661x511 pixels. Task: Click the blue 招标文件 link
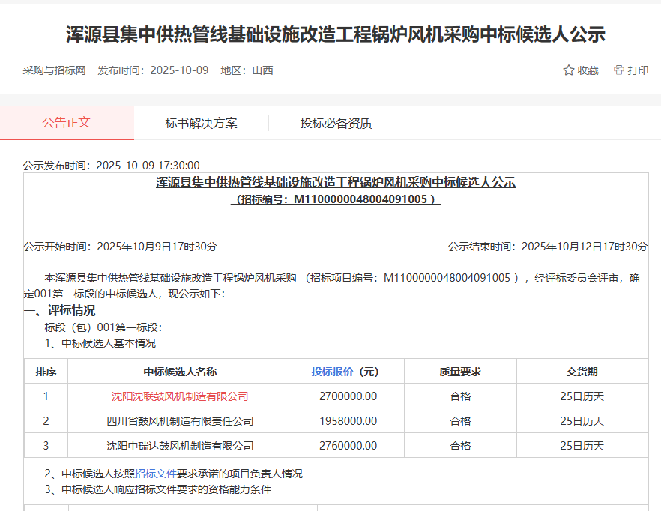156,474
